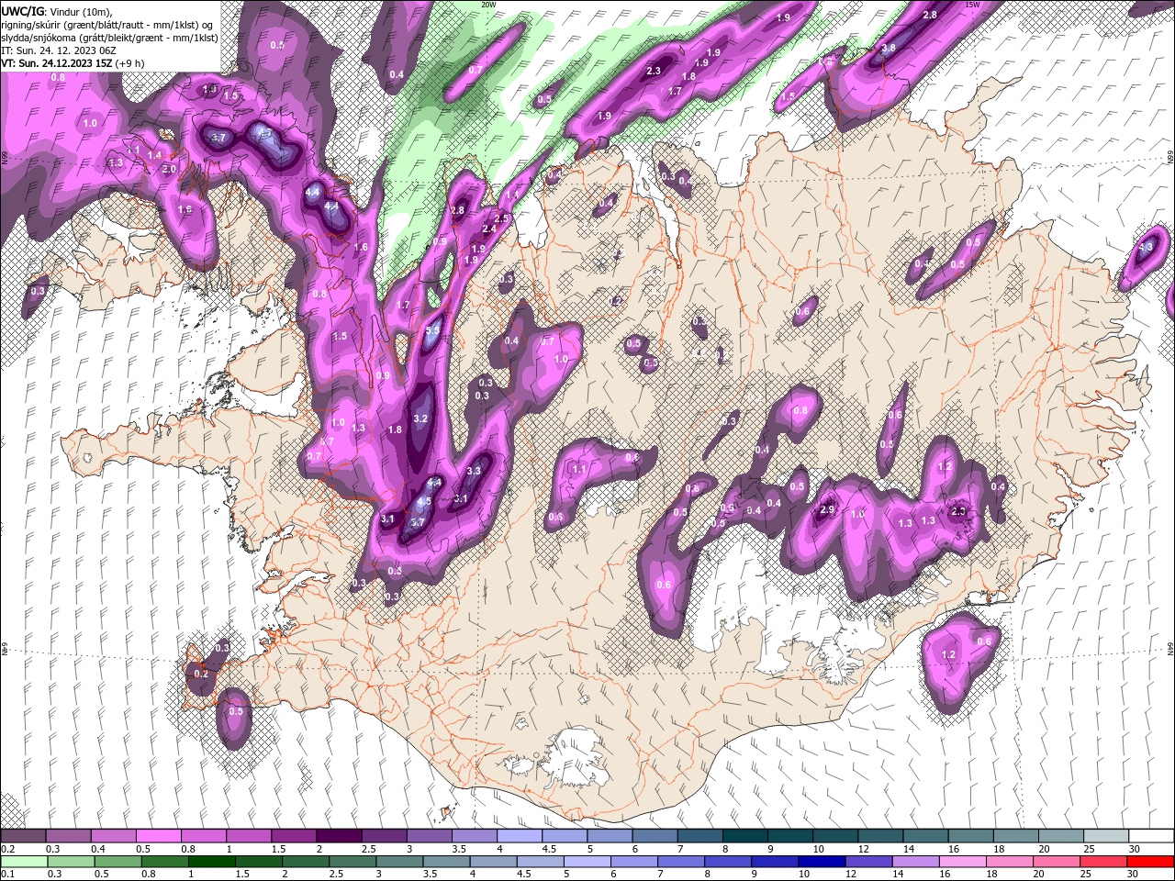Select the deep blue 10 swatch, lower legend row
The width and height of the screenshot is (1175, 881).
pos(822,862)
